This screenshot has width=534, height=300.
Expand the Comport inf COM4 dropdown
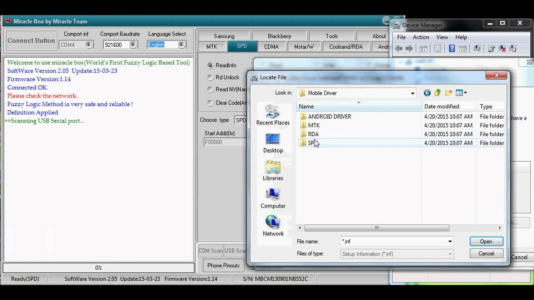89,45
